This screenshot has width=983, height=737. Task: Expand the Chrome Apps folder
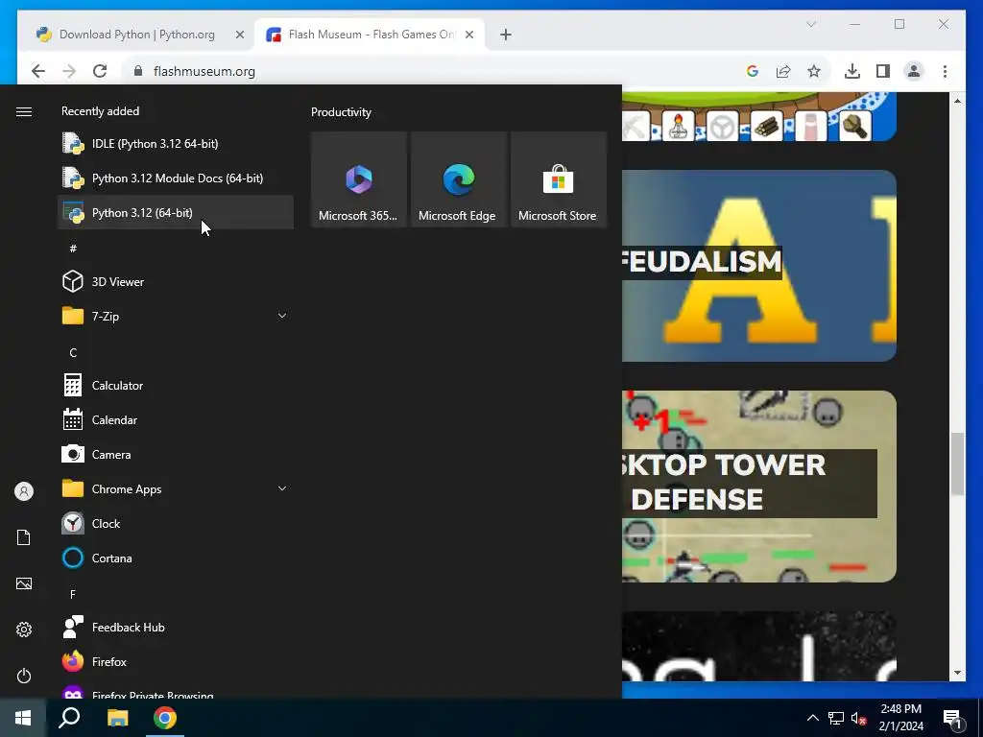coord(176,488)
